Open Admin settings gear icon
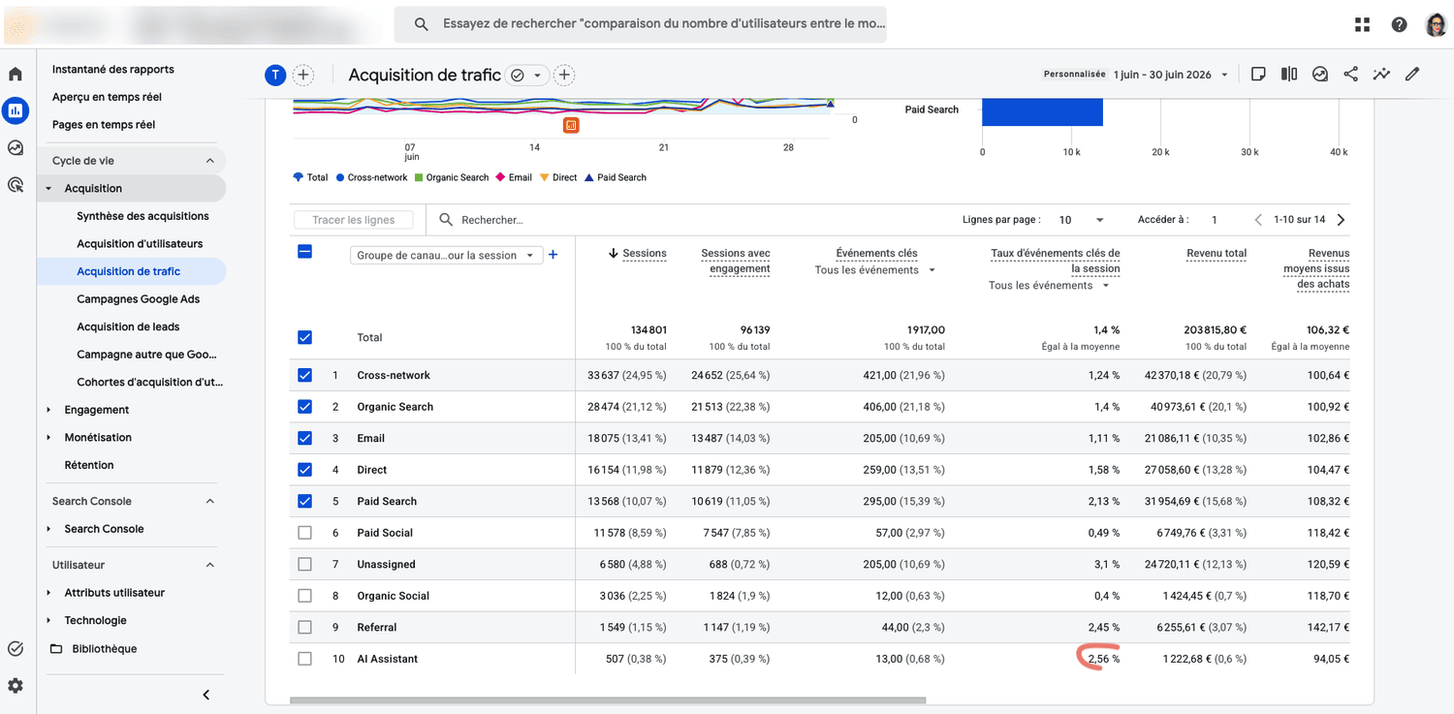Viewport: 1454px width, 714px height. point(16,686)
